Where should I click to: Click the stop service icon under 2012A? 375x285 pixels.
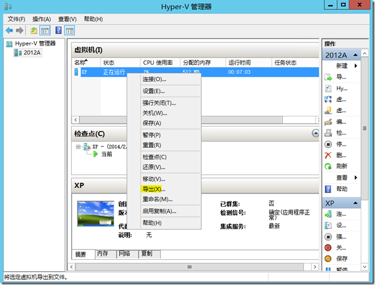tap(328, 144)
